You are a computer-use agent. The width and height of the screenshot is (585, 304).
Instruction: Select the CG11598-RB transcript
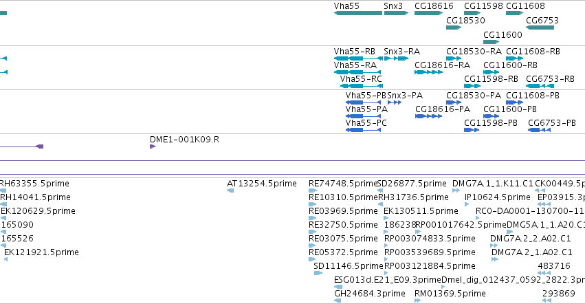[x=472, y=86]
